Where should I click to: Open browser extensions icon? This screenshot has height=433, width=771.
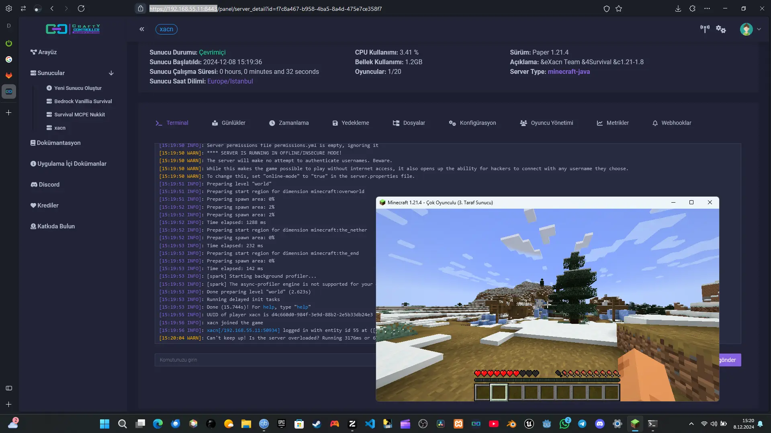[x=692, y=8]
